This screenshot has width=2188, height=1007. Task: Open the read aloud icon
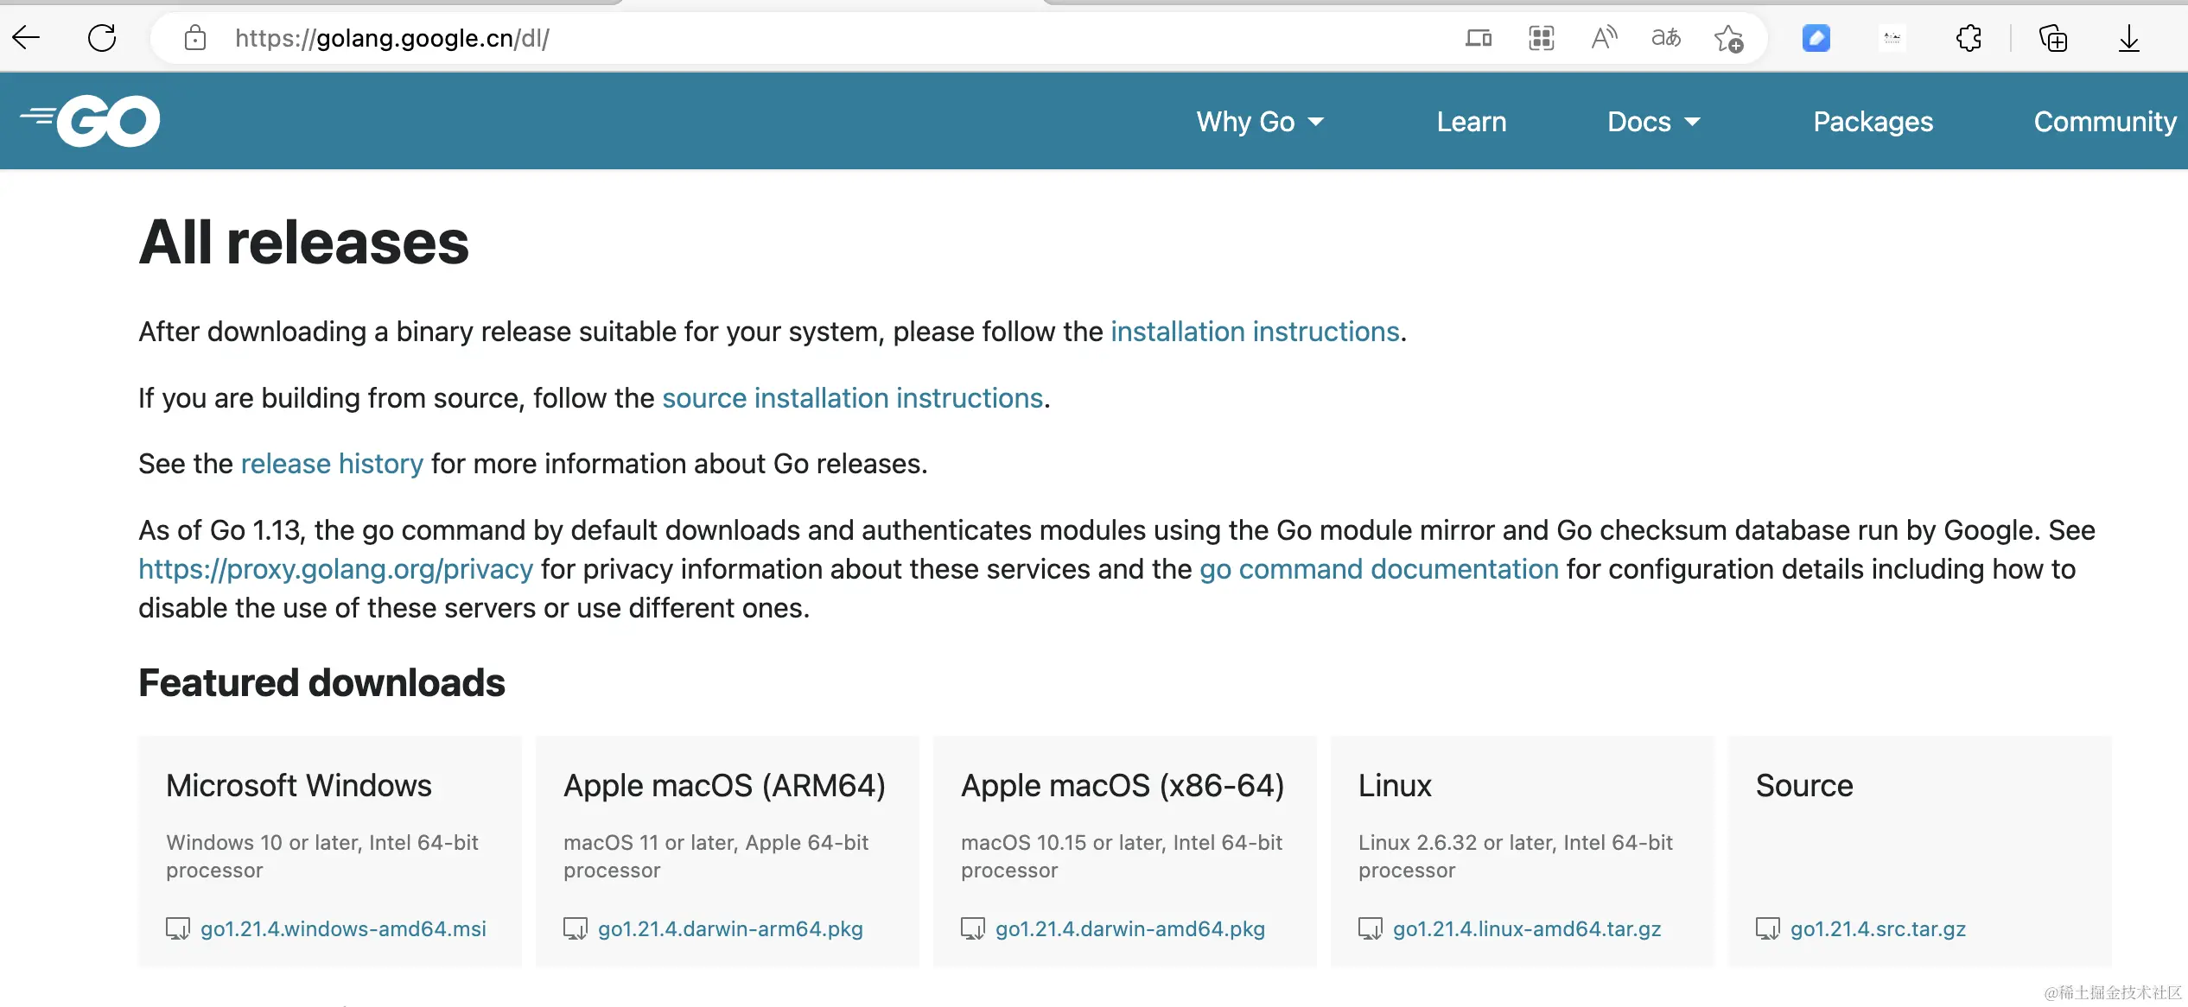click(x=1604, y=38)
